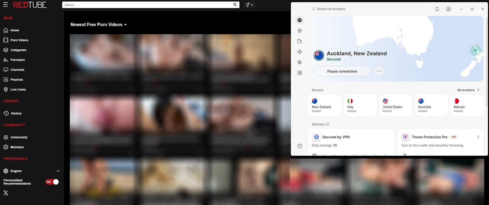
Task: Open the hamburger menu beside the site logo
Action: tap(6, 5)
